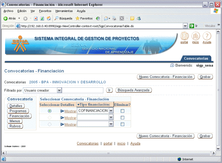Print the page with the printer icon
222x163 pixels.
[x=114, y=18]
